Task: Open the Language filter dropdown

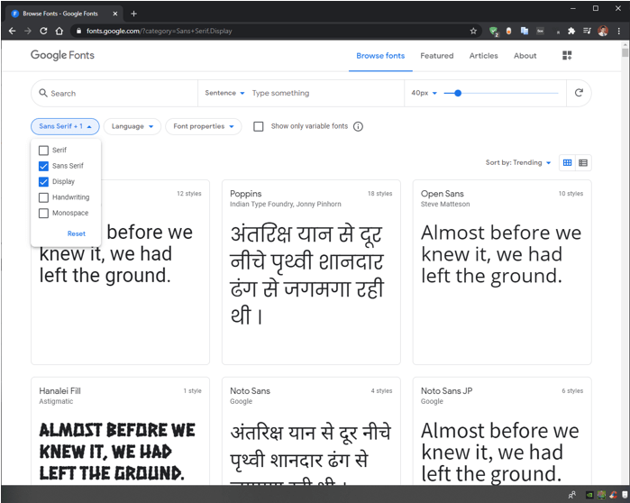Action: click(x=132, y=126)
